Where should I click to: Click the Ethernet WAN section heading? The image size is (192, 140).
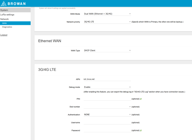tap(50, 41)
